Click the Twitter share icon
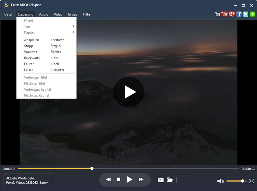 tap(245, 14)
